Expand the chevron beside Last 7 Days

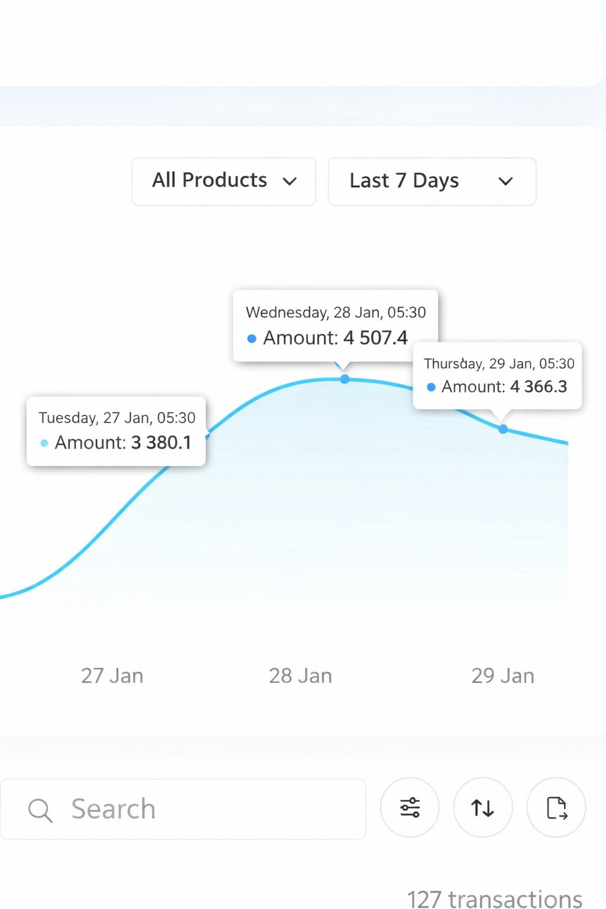click(505, 182)
